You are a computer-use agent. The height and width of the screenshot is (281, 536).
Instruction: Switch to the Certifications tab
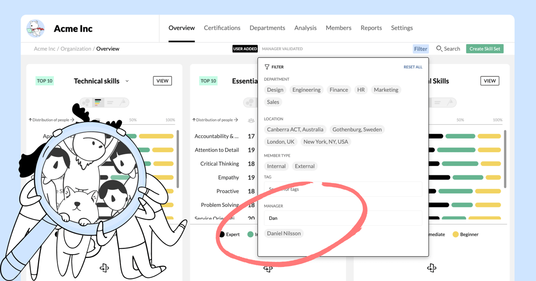coord(222,28)
